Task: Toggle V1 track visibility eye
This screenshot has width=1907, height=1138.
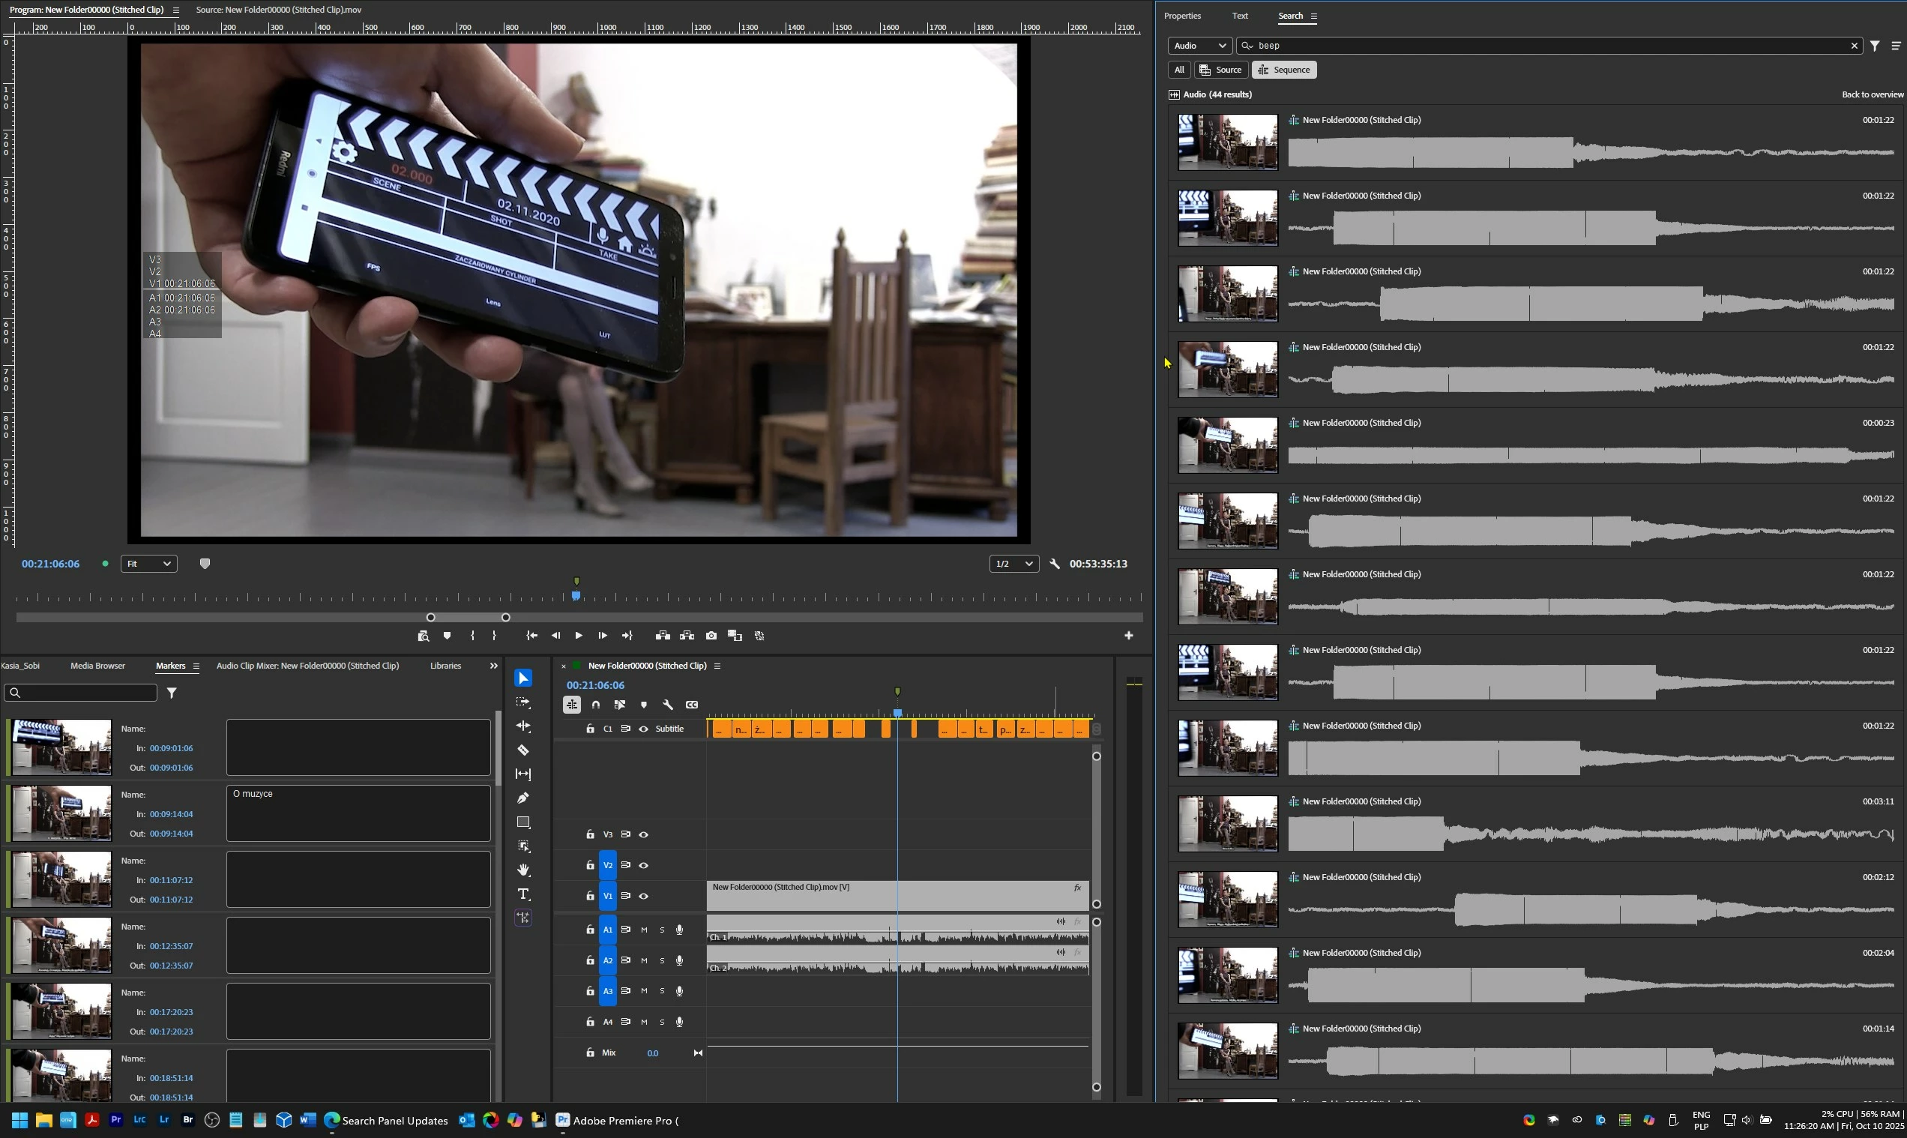Action: [x=643, y=896]
